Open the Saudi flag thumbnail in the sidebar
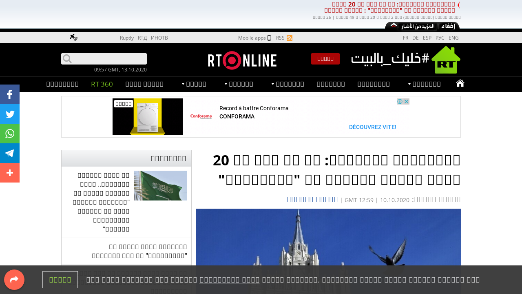This screenshot has height=294, width=522. point(160,185)
